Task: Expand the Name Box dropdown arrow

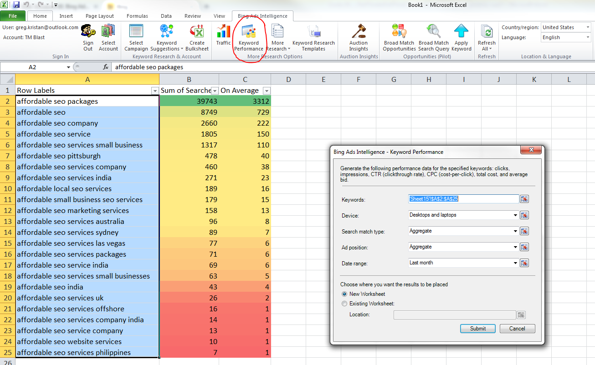Action: 68,67
